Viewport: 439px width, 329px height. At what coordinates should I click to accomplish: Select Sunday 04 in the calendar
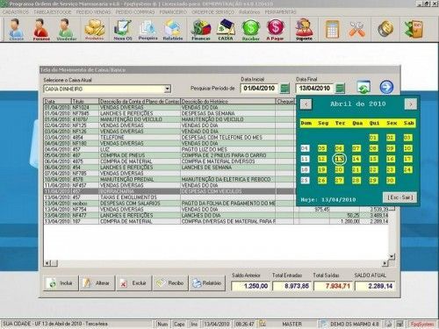click(x=305, y=148)
